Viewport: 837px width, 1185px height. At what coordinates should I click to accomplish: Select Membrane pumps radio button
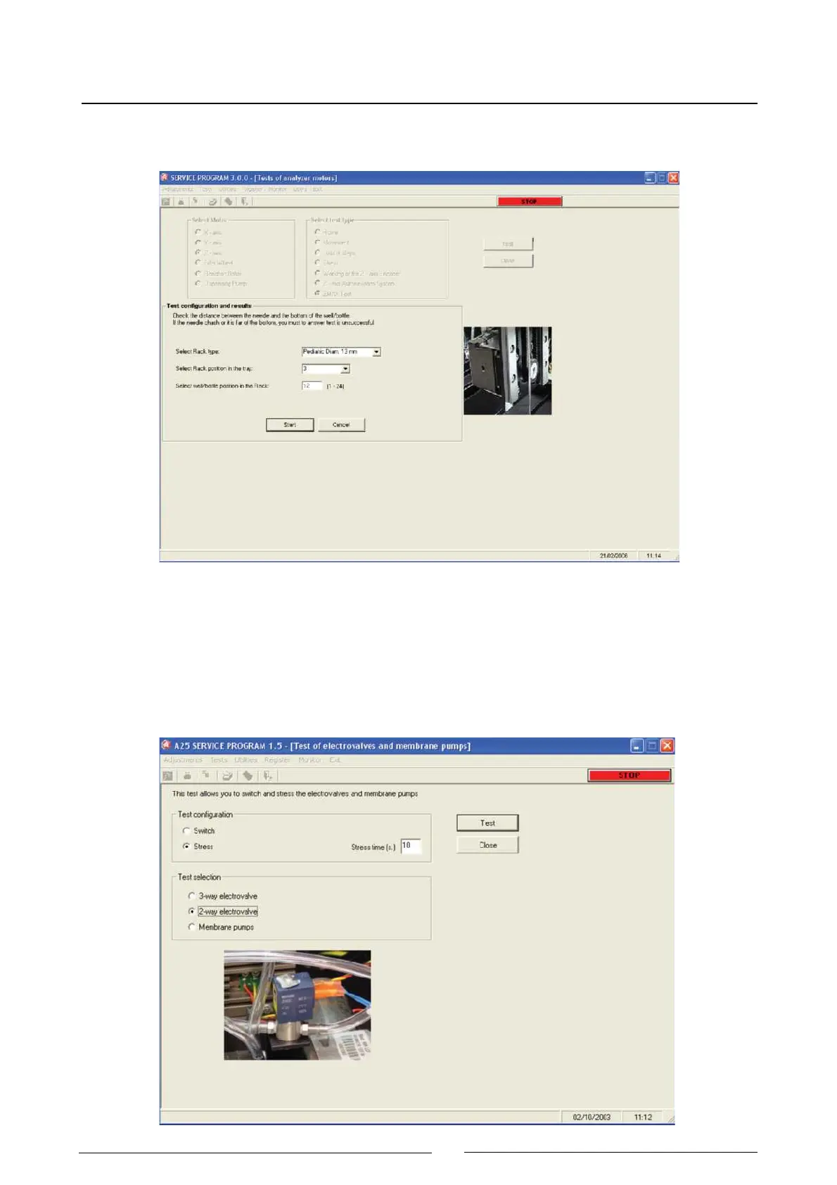[x=191, y=927]
